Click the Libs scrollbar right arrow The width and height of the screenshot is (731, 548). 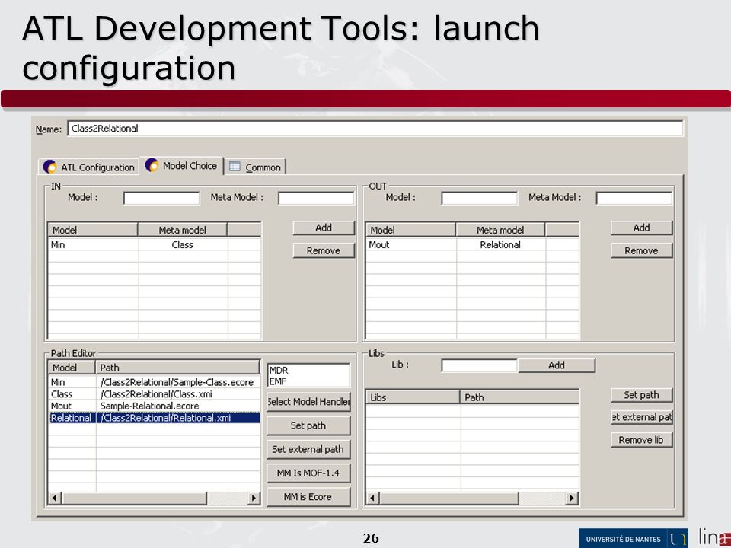click(x=572, y=498)
